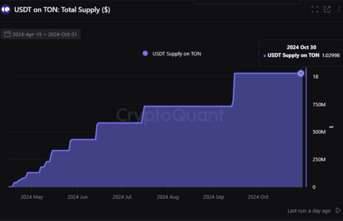343x221 pixels.
Task: Open the 2024-Apr-15 ~ 2024-Oct-31 date picker
Action: pyautogui.click(x=41, y=34)
